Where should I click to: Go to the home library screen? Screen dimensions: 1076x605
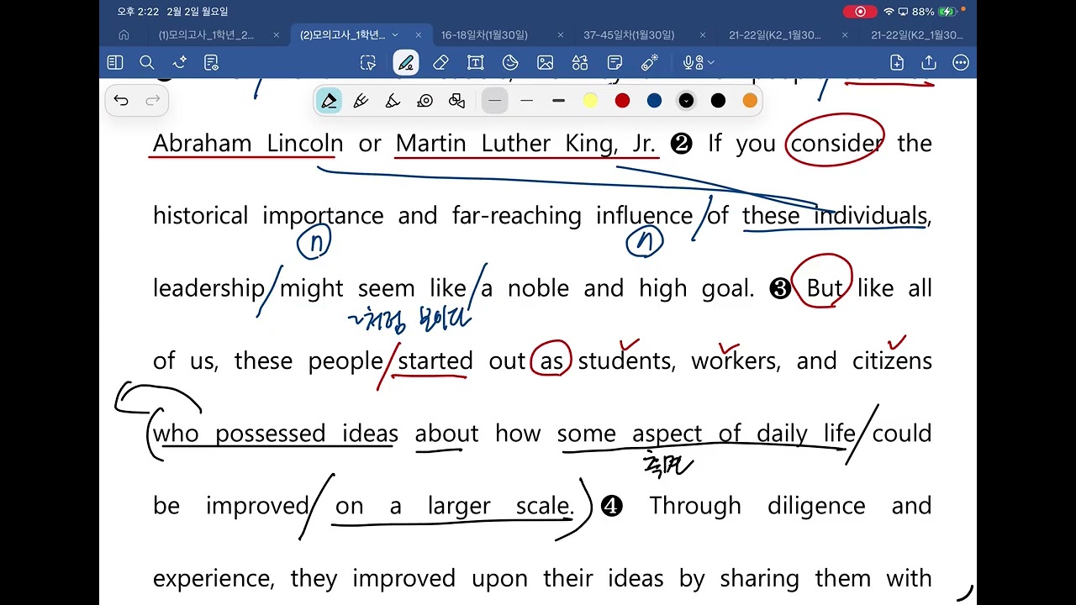coord(124,35)
